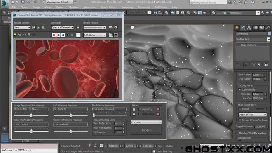Open the RGB Alpha channel dropdown

click(94, 35)
